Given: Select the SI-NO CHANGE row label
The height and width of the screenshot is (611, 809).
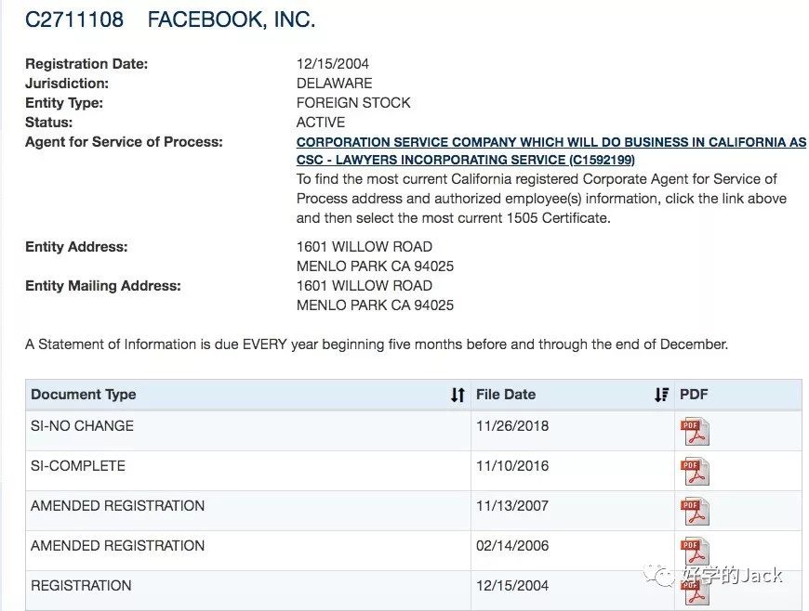Looking at the screenshot, I should [82, 426].
